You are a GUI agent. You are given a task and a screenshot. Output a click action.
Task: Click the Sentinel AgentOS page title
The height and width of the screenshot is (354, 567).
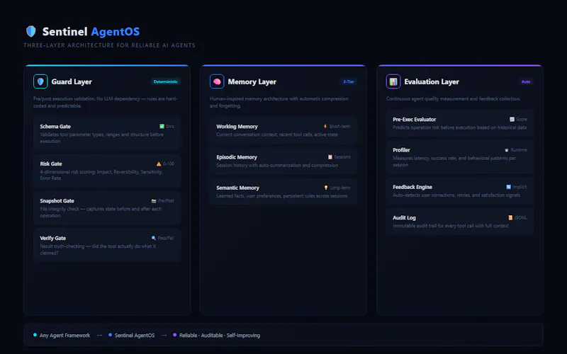point(91,31)
